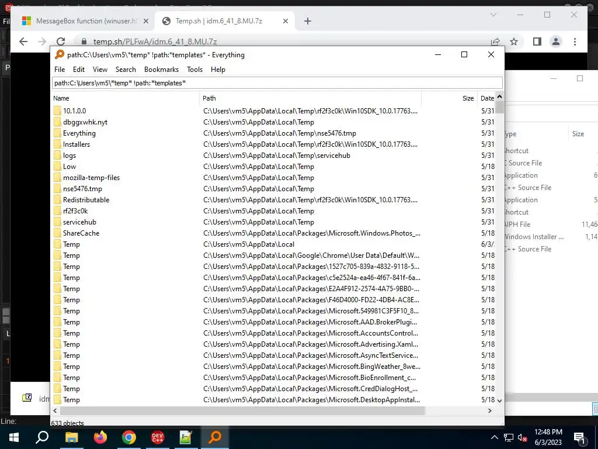Open File Explorer from the taskbar

71,437
